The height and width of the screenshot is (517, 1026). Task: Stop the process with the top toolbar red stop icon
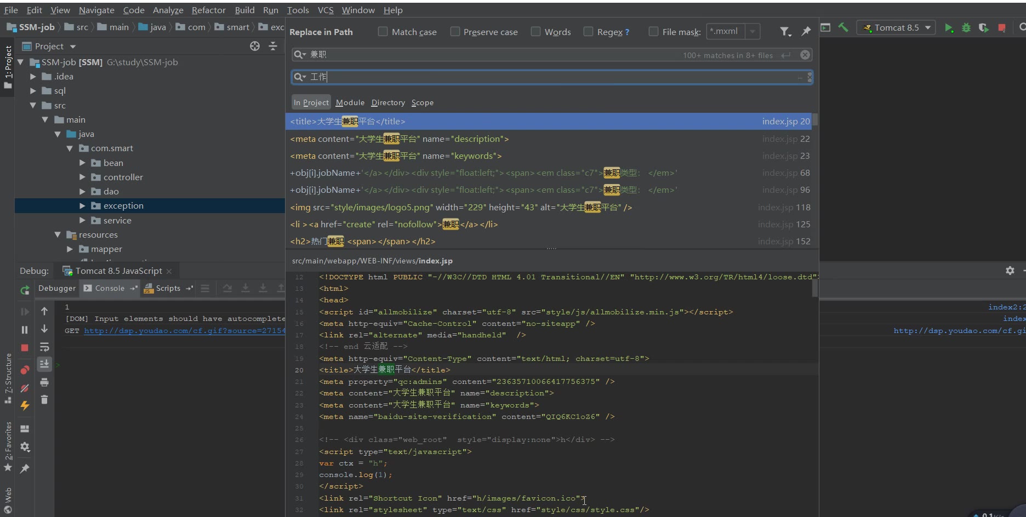(1002, 28)
